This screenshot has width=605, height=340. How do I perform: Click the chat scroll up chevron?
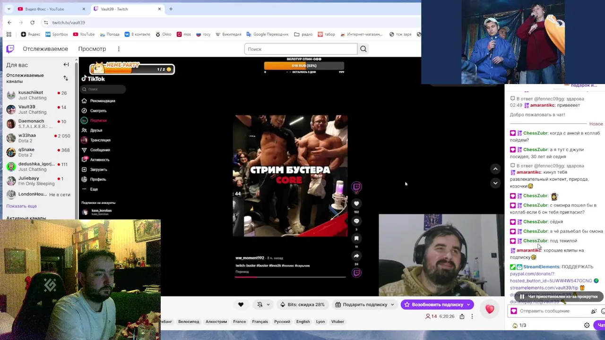495,169
